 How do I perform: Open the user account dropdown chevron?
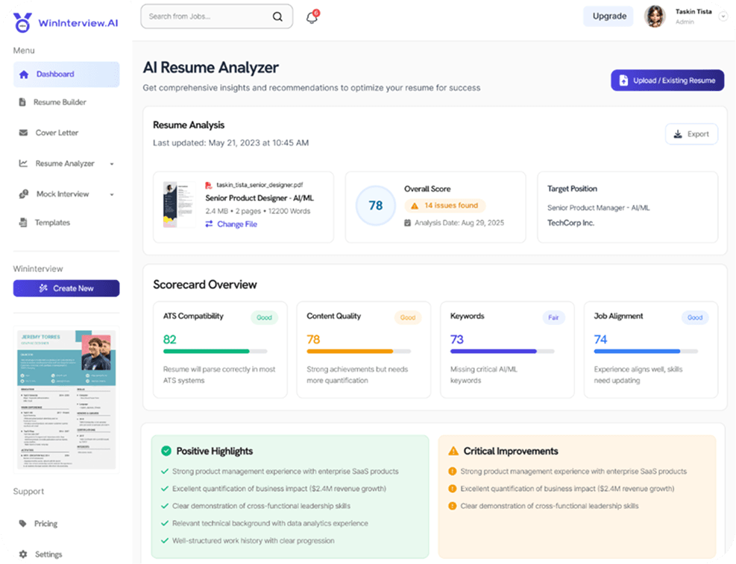(722, 17)
